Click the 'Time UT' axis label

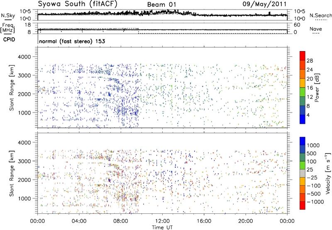coord(162,228)
